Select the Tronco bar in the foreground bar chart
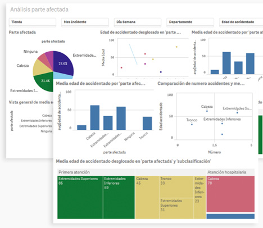The image size is (263, 228). (147, 123)
